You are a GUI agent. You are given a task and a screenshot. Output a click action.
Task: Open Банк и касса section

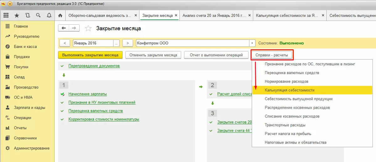[x=25, y=47]
